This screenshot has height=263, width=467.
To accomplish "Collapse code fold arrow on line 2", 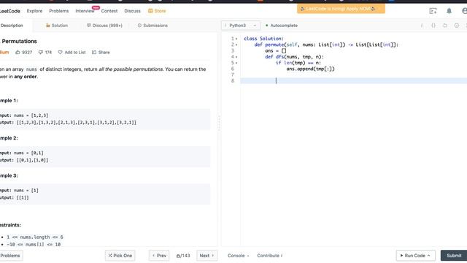I will pyautogui.click(x=236, y=45).
